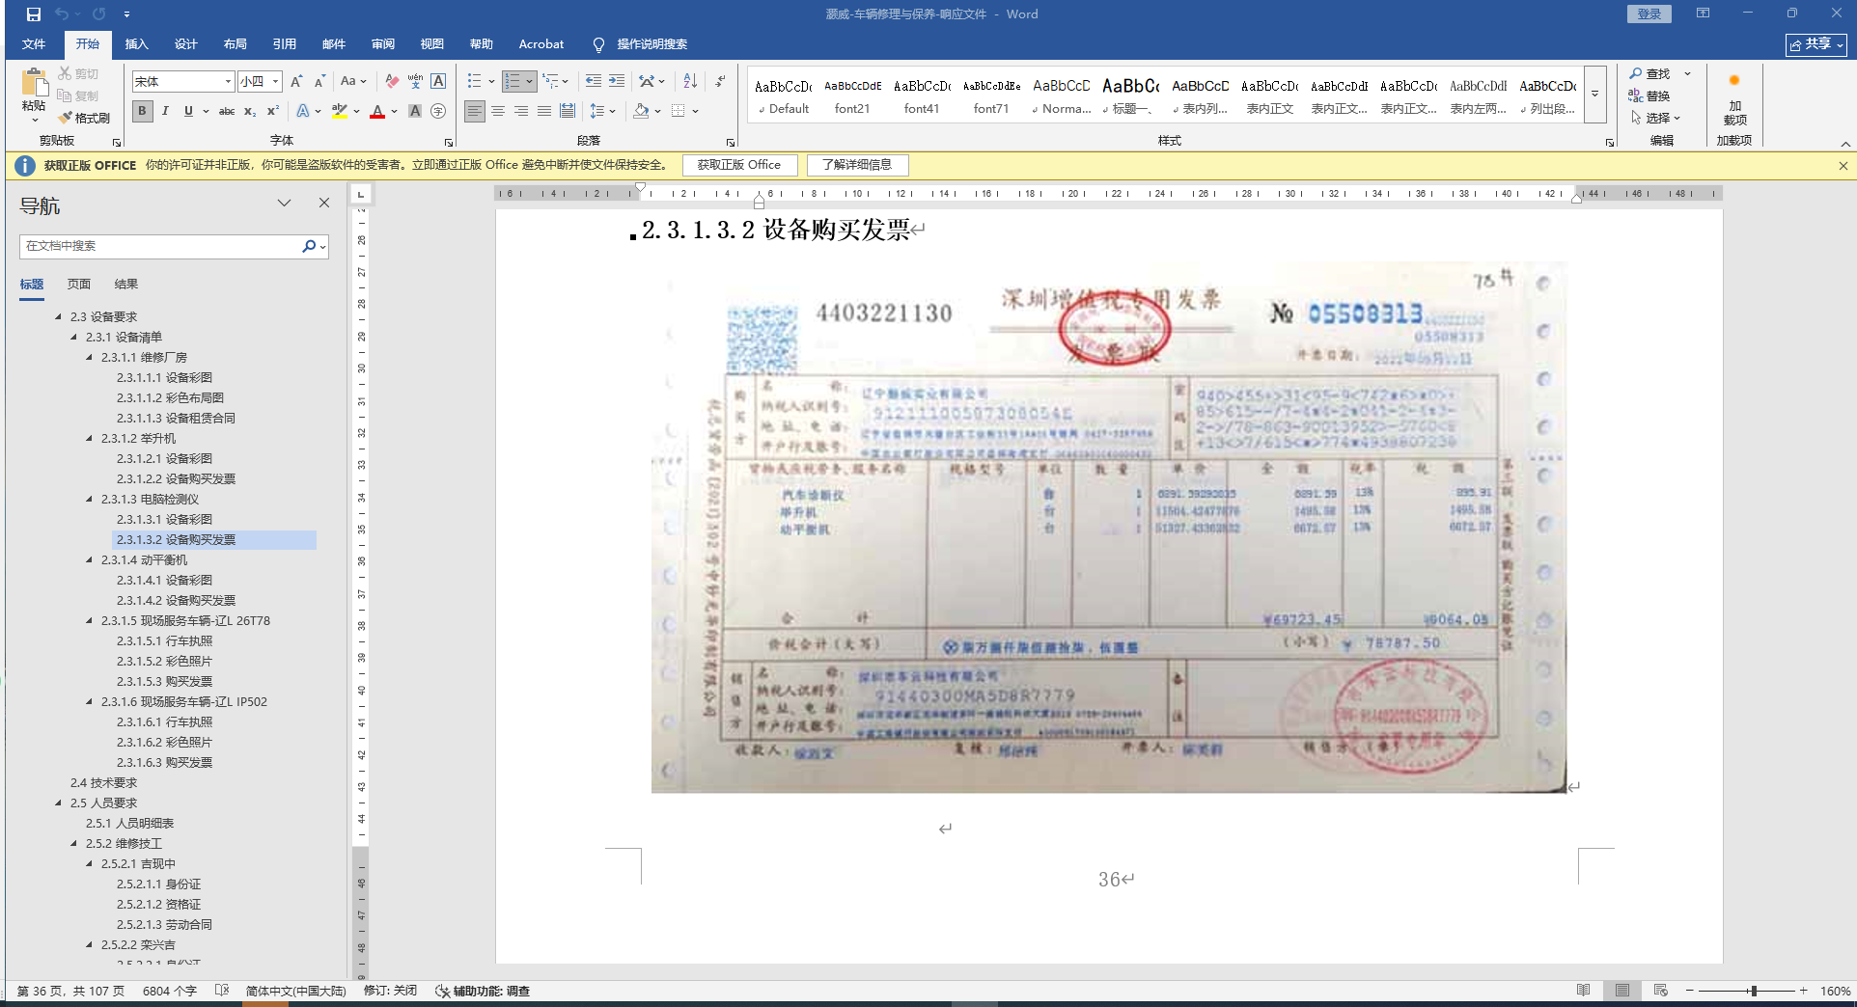Center align the paragraph

498,112
